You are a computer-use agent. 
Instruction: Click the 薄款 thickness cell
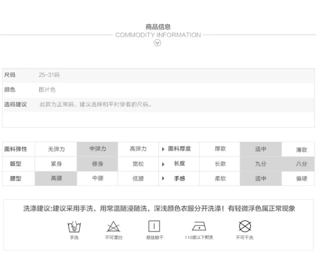coord(301,150)
